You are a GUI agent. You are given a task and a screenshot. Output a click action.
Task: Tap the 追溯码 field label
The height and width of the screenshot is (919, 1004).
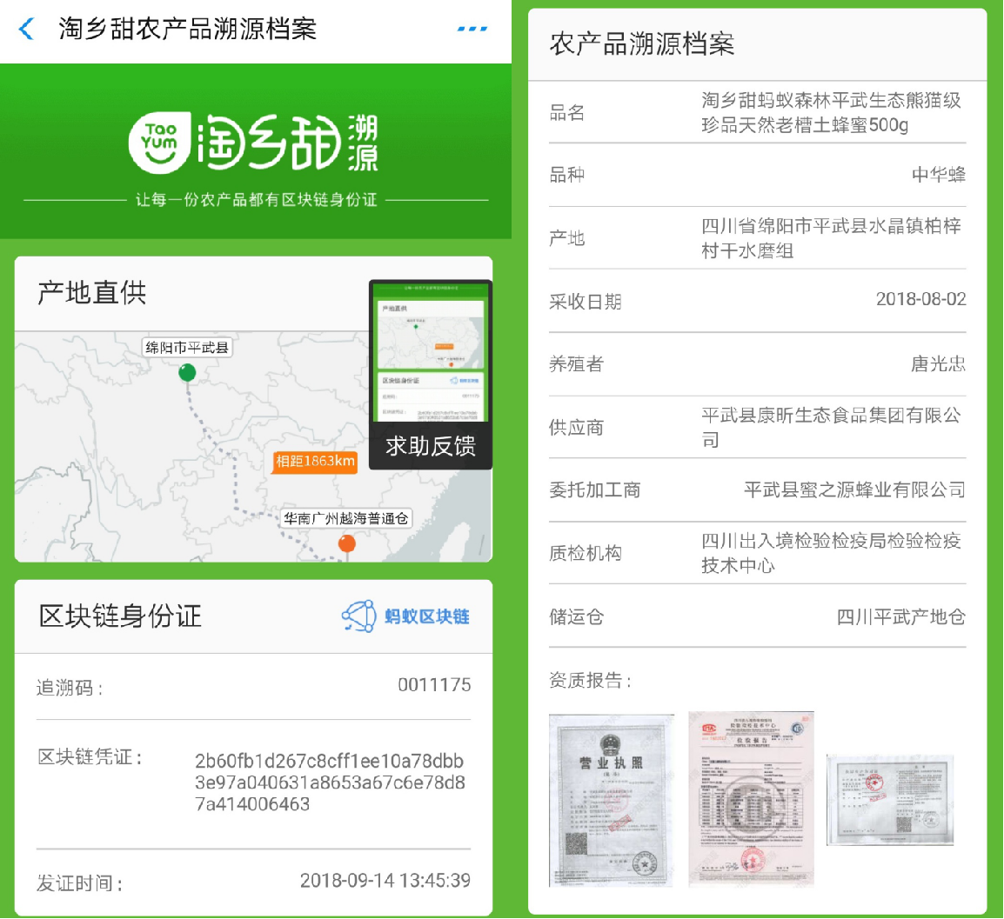[69, 688]
